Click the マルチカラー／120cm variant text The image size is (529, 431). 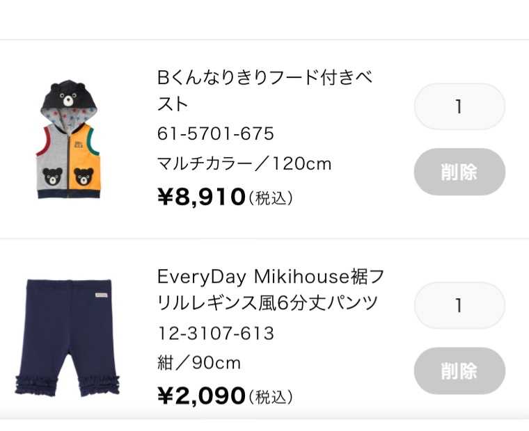[244, 164]
